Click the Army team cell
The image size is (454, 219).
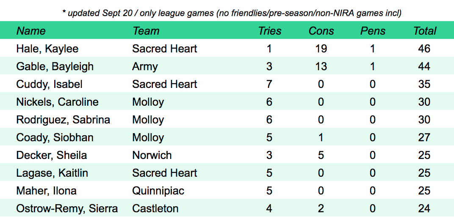pyautogui.click(x=145, y=66)
